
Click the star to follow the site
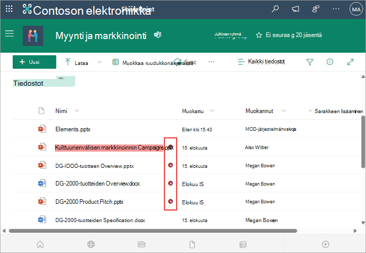click(x=259, y=35)
